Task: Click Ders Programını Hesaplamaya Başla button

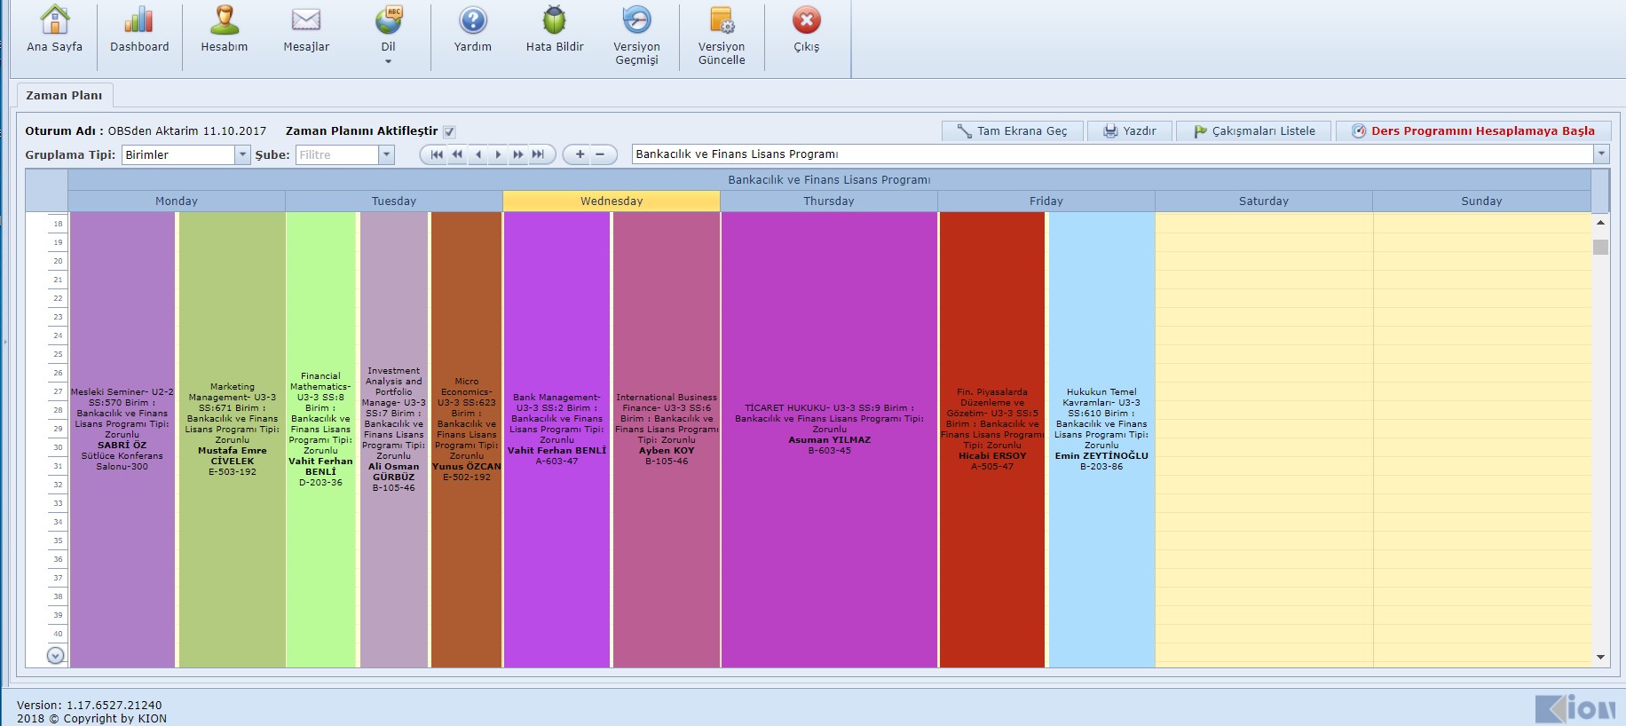Action: pos(1473,131)
